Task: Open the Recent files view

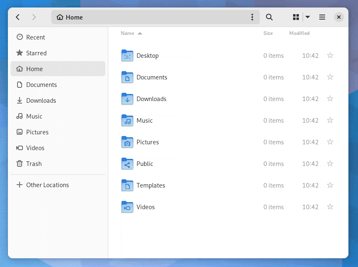Action: pyautogui.click(x=36, y=37)
